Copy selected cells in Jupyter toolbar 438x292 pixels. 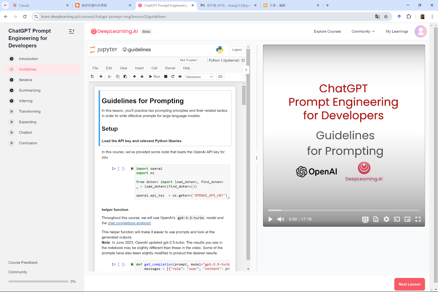coord(117,77)
